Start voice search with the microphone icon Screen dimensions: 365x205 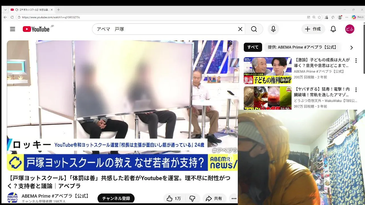(x=273, y=29)
